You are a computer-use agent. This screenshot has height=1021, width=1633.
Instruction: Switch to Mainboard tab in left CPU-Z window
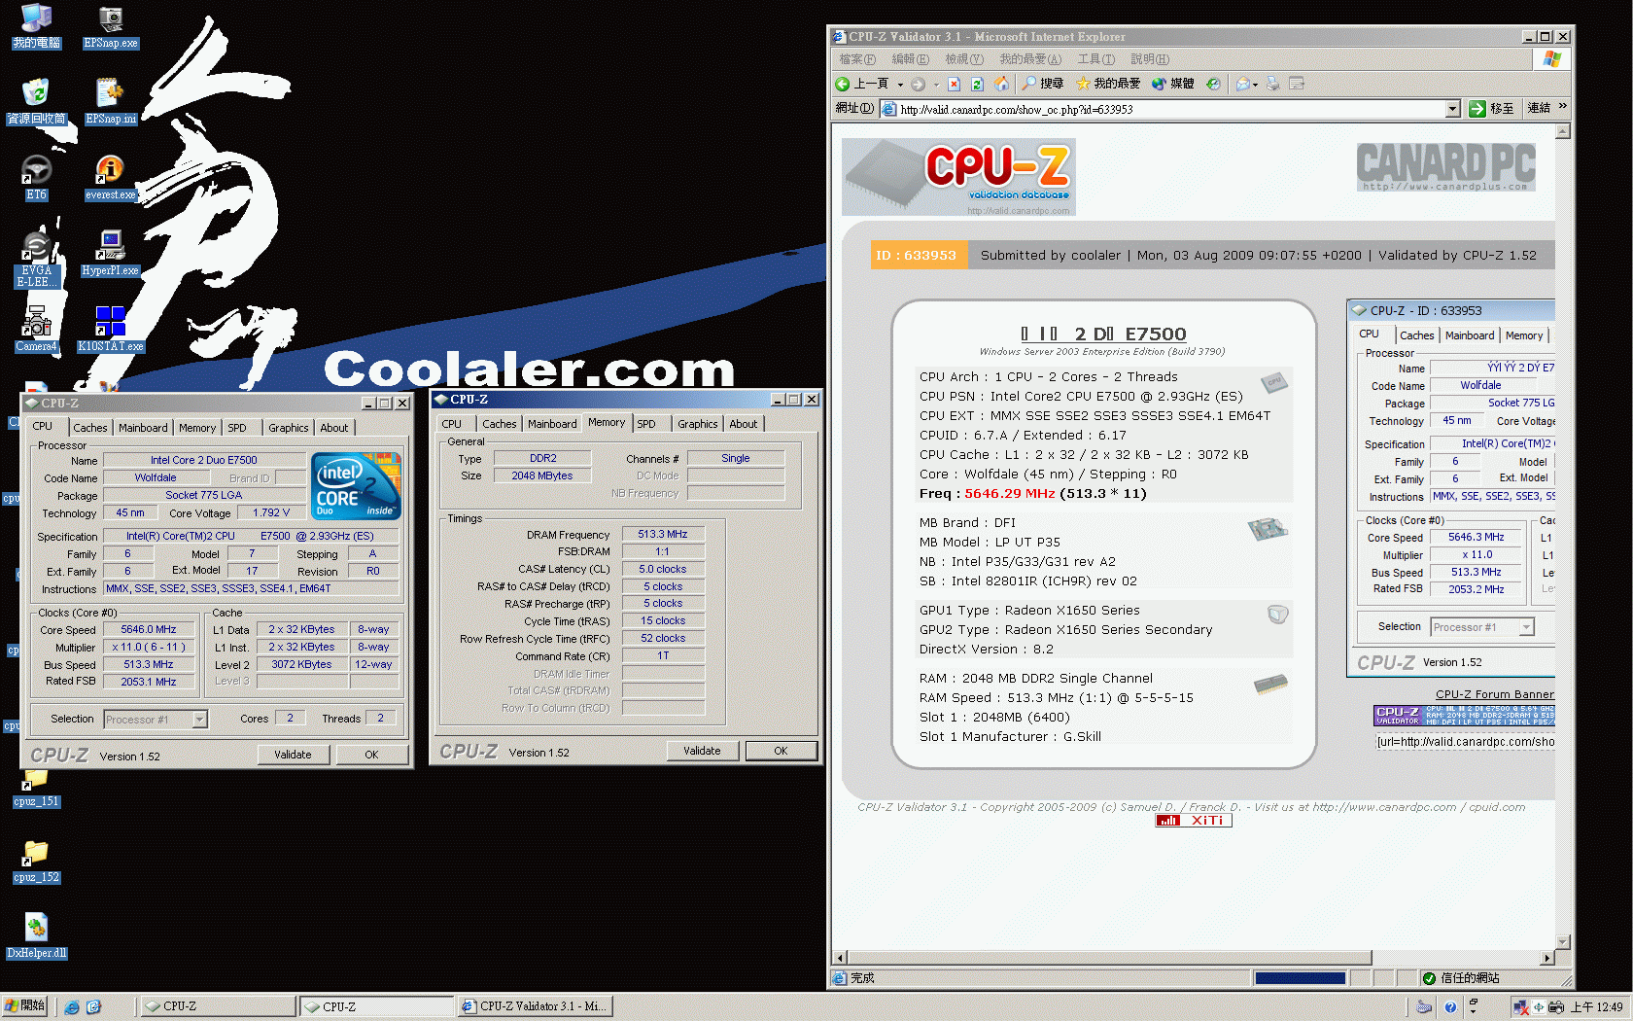(143, 428)
